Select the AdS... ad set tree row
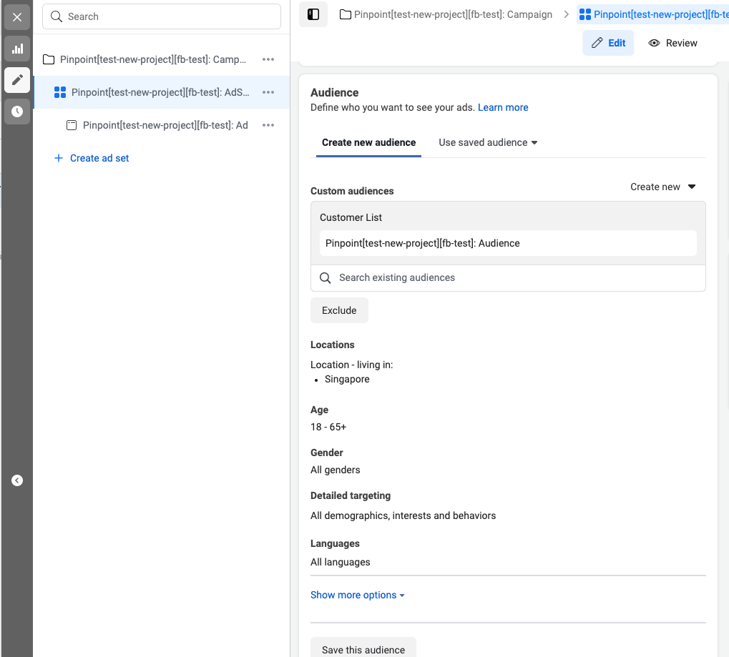The image size is (729, 657). tap(162, 92)
